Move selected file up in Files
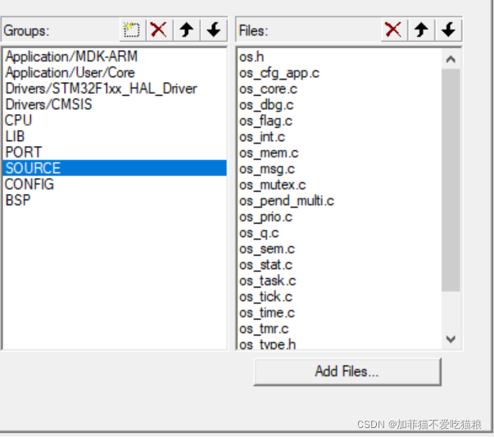 (x=421, y=30)
